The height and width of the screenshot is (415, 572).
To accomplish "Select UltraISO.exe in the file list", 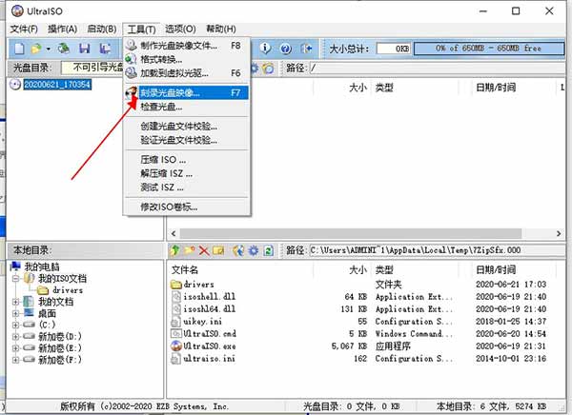I will (210, 346).
